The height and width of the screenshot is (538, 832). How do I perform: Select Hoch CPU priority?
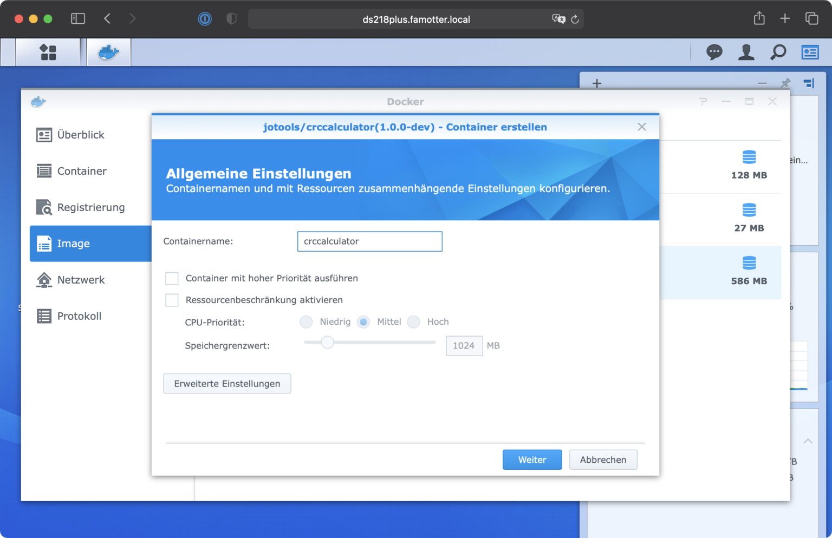pyautogui.click(x=413, y=322)
